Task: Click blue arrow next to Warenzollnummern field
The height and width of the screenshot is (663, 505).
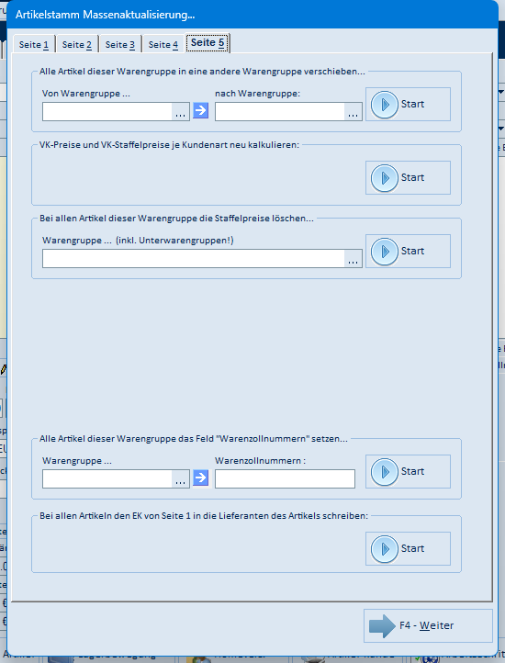Action: click(201, 478)
